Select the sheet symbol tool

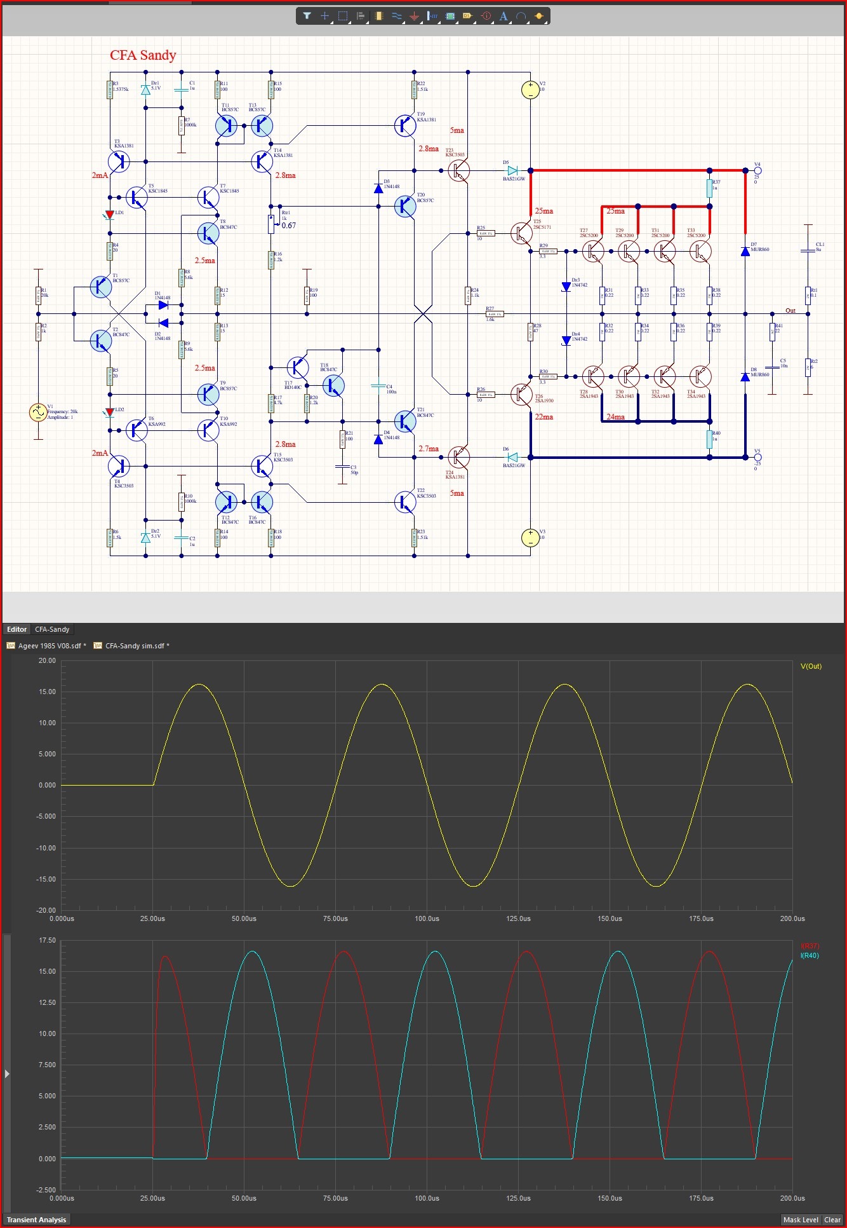click(450, 16)
